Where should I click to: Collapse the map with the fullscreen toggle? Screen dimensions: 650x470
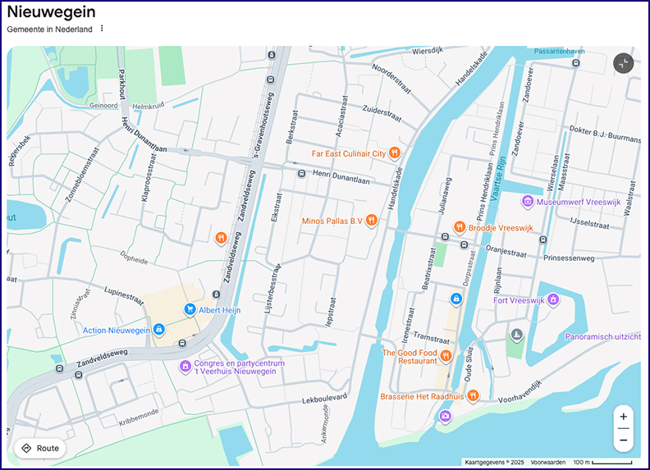pos(624,63)
